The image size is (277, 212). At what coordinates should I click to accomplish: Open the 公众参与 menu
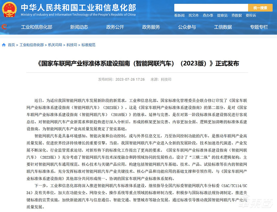coord(187,27)
